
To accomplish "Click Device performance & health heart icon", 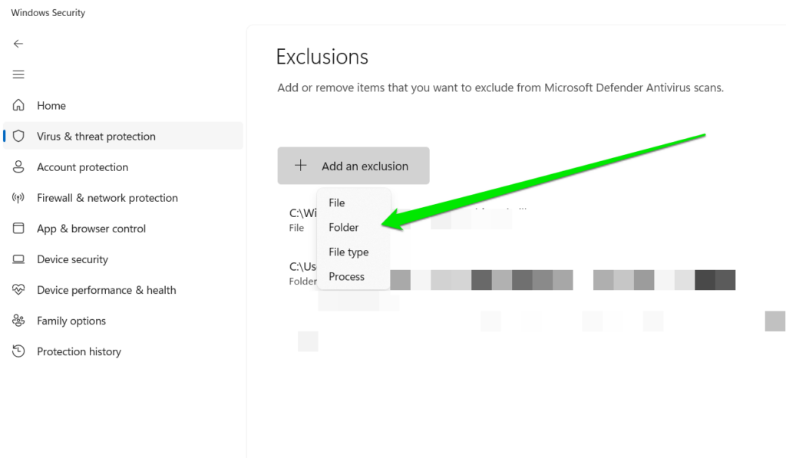I will point(18,289).
